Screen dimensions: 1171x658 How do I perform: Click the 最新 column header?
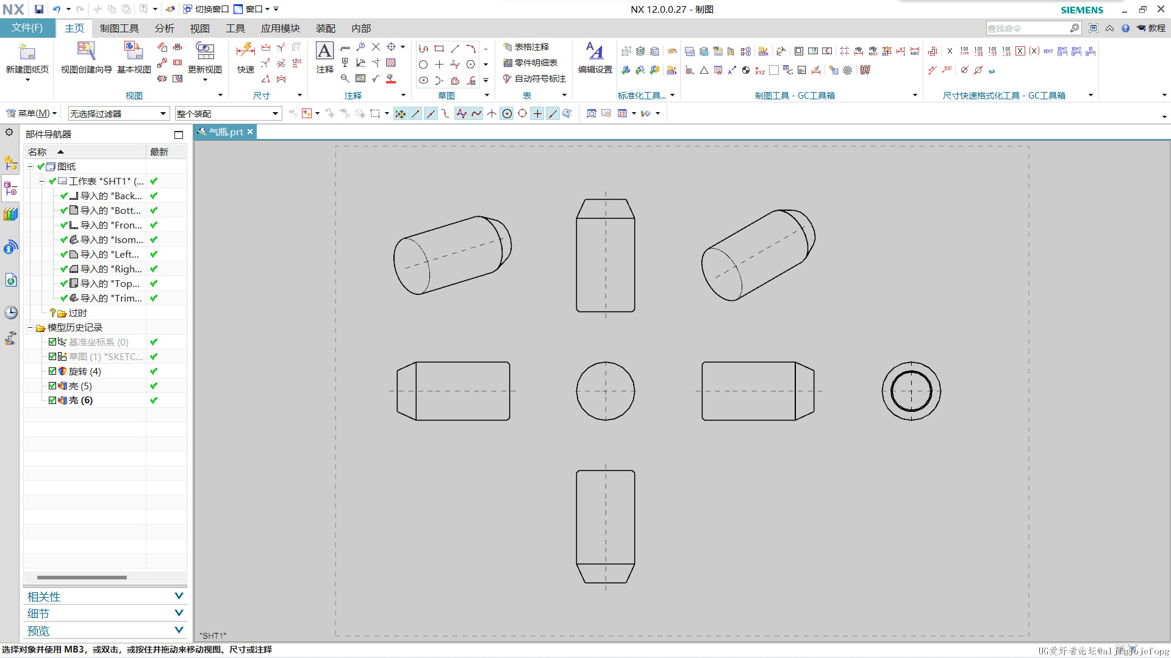click(167, 152)
